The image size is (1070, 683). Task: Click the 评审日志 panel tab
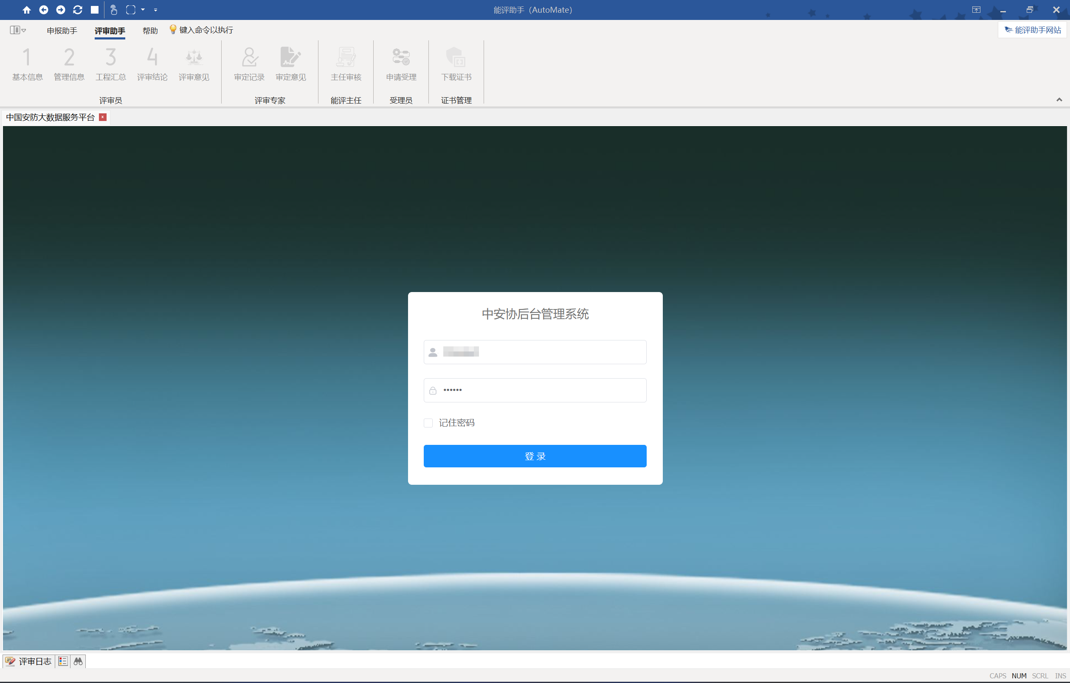[x=29, y=661]
